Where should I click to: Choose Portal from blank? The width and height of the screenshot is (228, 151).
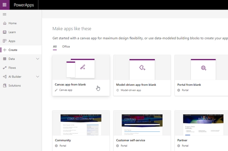201,75
